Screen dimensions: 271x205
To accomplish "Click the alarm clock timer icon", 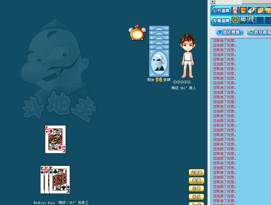I will coord(137,33).
